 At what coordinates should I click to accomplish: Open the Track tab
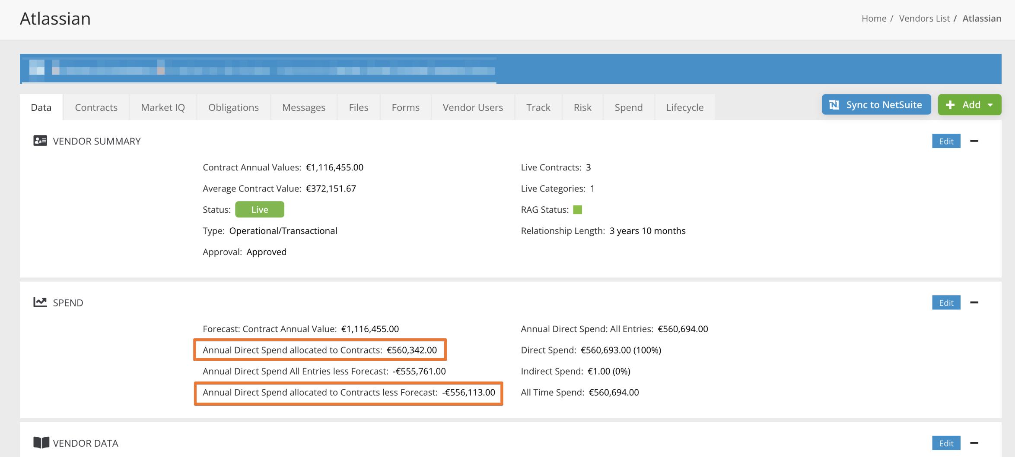coord(538,107)
